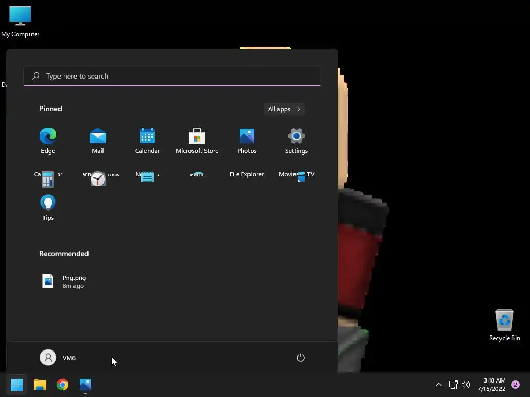The image size is (530, 397).
Task: Open the Calculator app
Action: (x=48, y=178)
